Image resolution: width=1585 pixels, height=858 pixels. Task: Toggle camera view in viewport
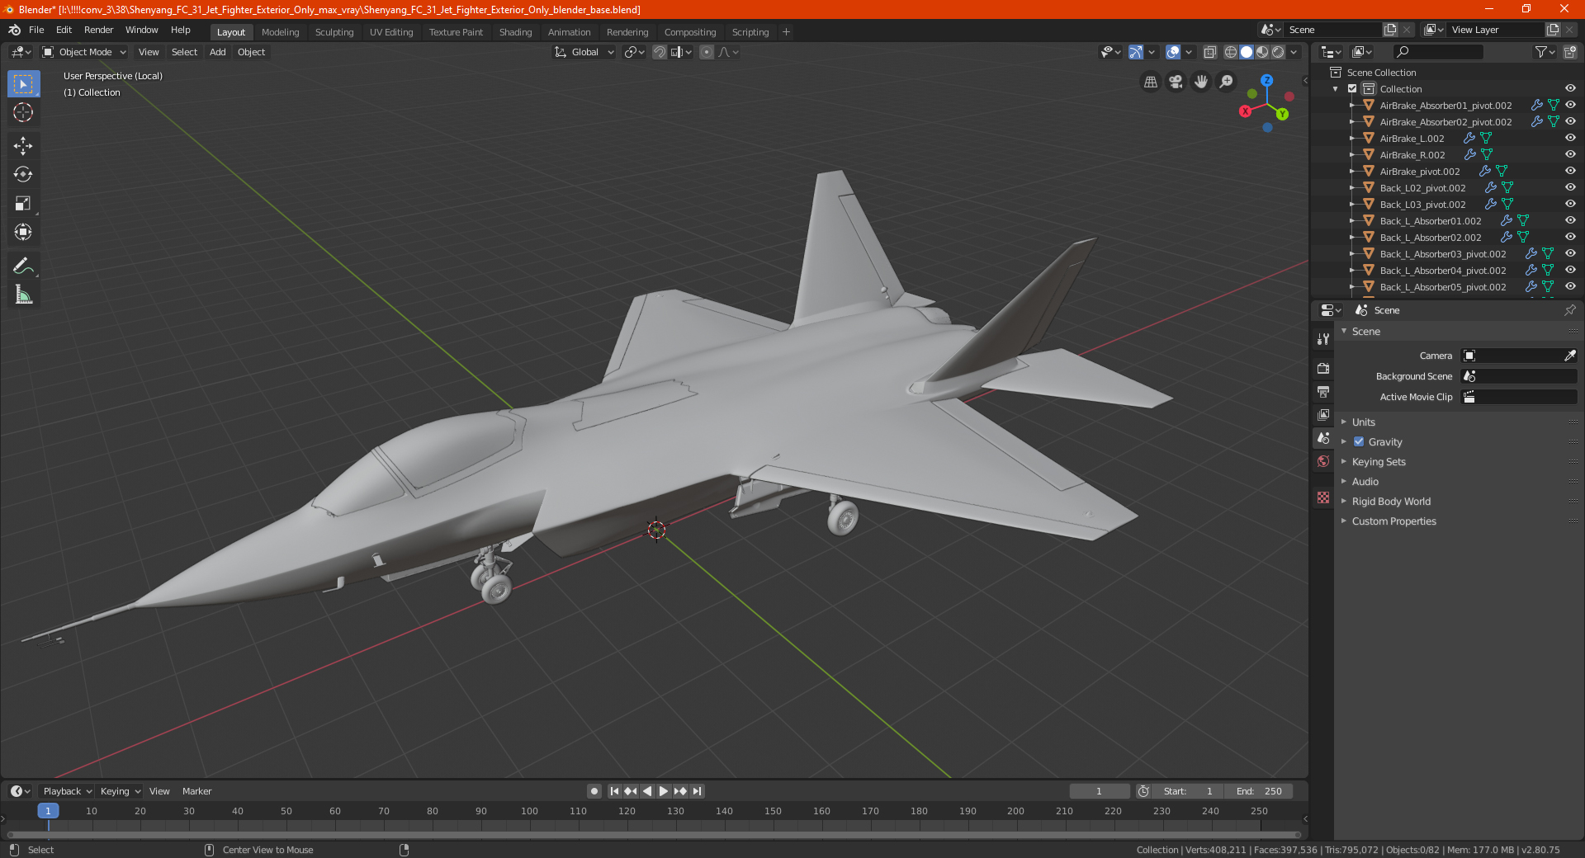(1176, 82)
